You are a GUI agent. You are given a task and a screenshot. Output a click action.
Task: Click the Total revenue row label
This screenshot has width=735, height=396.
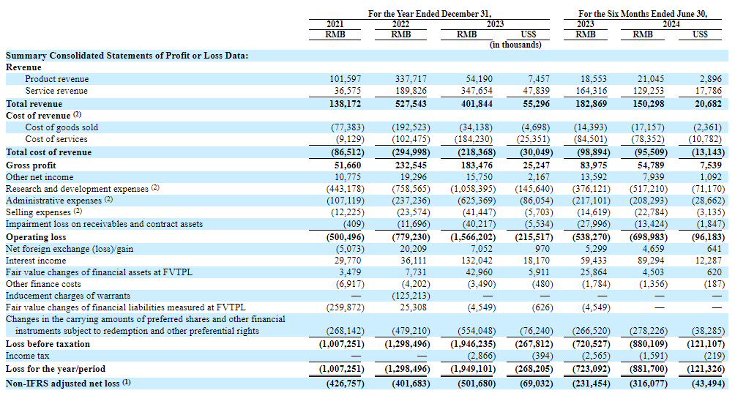[x=34, y=104]
